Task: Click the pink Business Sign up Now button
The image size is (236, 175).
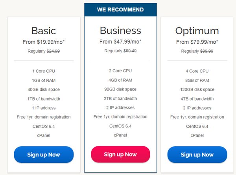Action: (x=120, y=154)
